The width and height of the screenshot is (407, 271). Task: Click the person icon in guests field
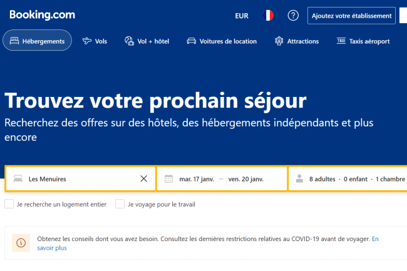click(x=299, y=178)
